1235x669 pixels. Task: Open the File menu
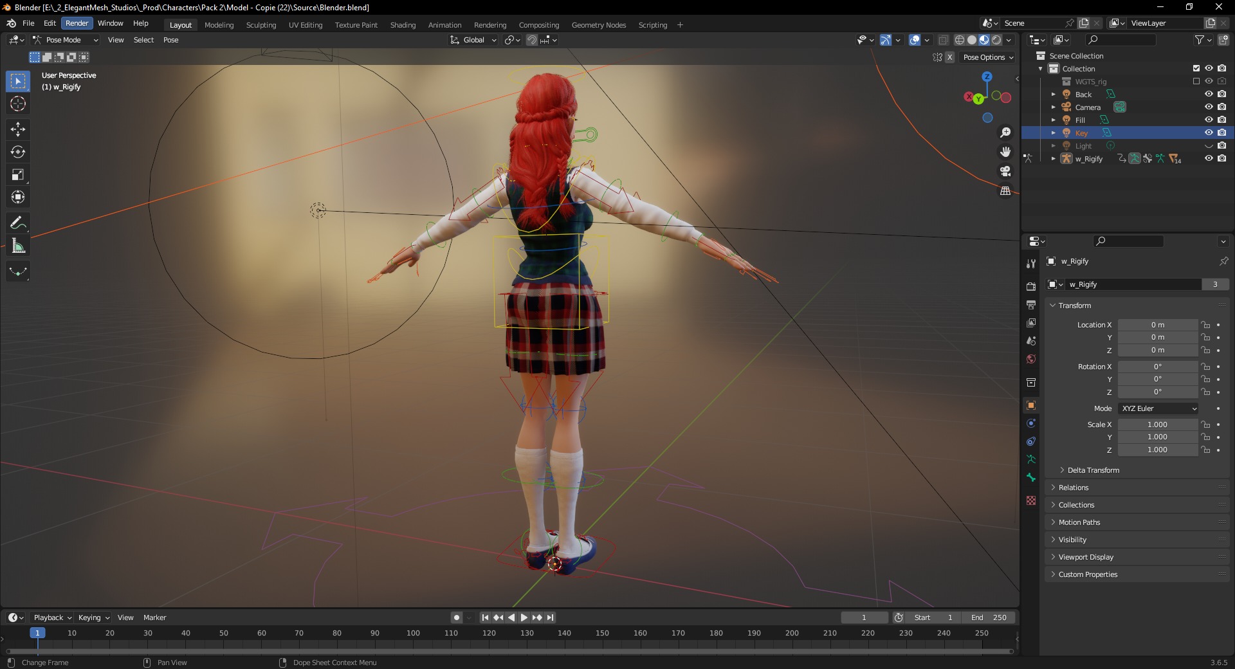click(x=28, y=23)
